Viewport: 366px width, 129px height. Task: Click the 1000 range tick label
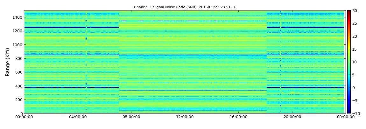18,45
